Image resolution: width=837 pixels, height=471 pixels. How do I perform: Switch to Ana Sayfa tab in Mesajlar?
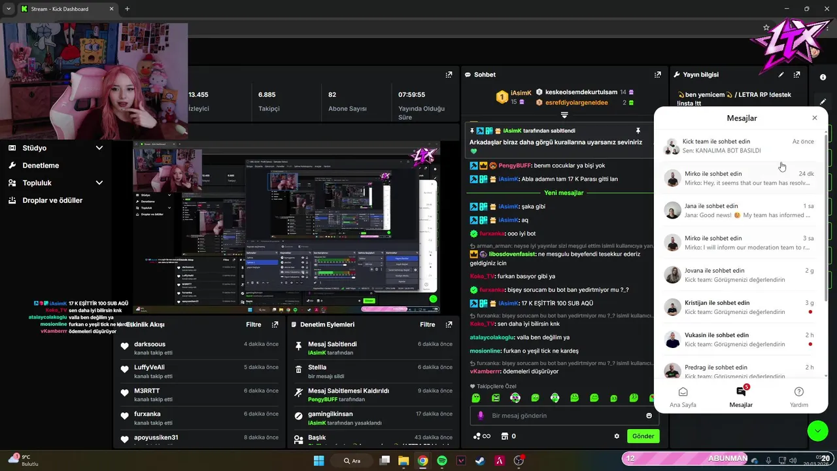[683, 397]
